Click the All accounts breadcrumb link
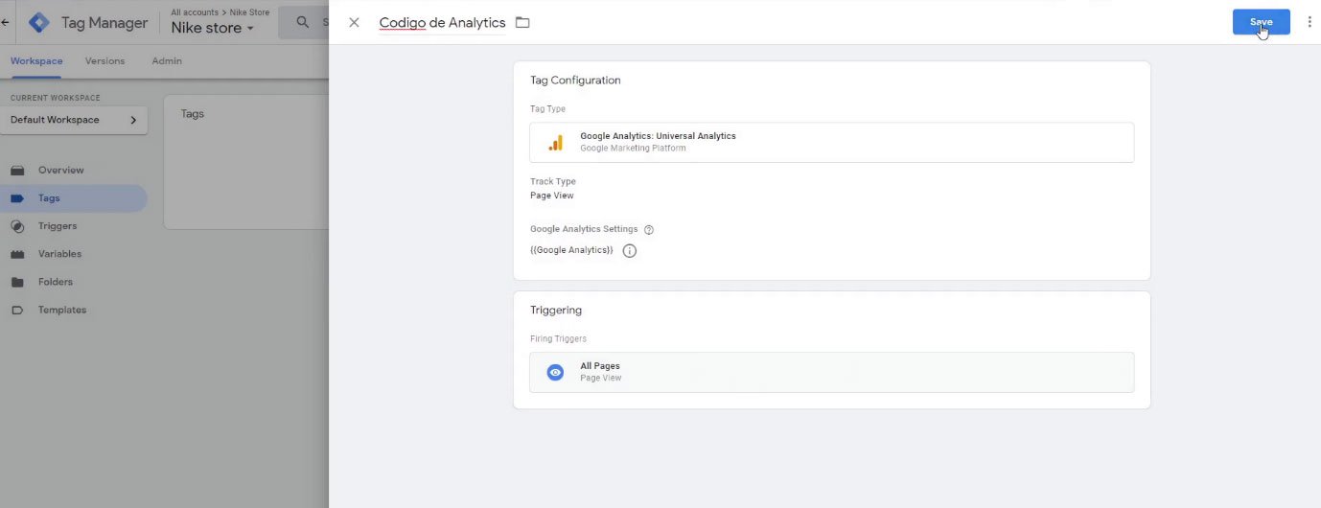The height and width of the screenshot is (508, 1321). tap(195, 12)
